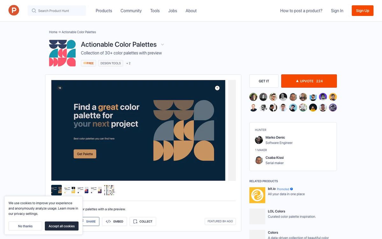Open yellow-hoodie avatar on black background
The width and height of the screenshot is (382, 239).
[313, 107]
